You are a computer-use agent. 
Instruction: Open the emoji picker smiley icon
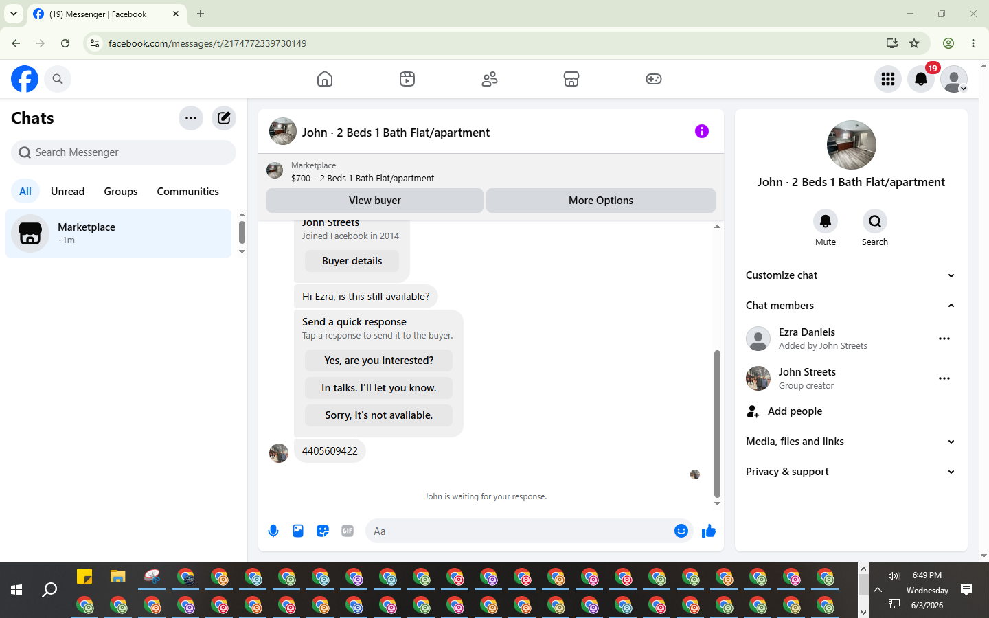(681, 531)
